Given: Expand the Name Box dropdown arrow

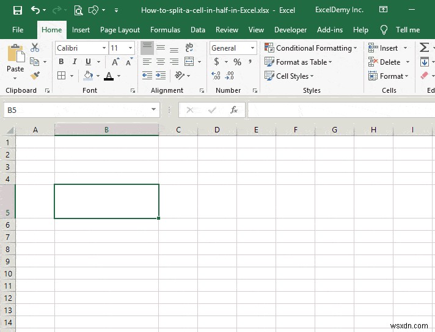Looking at the screenshot, I should (x=153, y=109).
